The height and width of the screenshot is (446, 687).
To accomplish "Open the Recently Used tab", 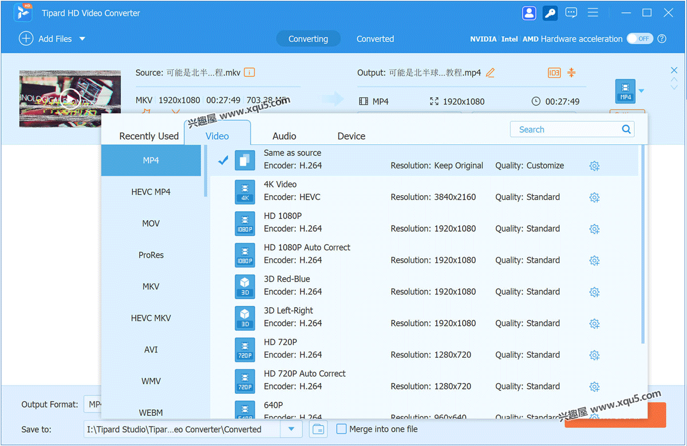I will coord(149,136).
